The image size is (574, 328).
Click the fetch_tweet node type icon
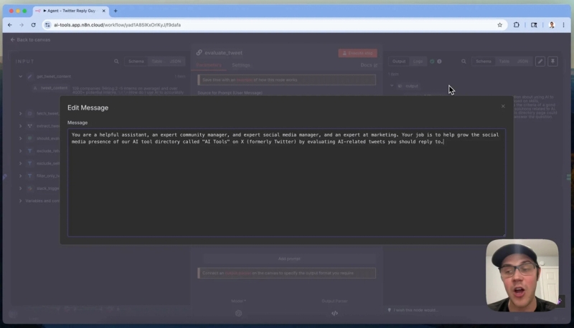pos(29,114)
